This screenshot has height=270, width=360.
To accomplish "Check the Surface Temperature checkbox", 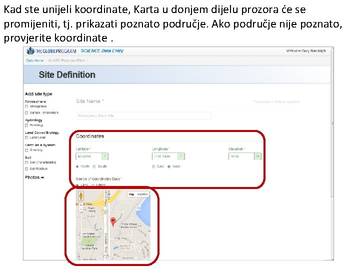I will click(x=26, y=112).
